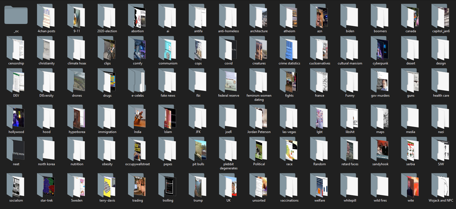Click the 'hyperborea' folder name
This screenshot has height=209, width=456.
tap(77, 132)
